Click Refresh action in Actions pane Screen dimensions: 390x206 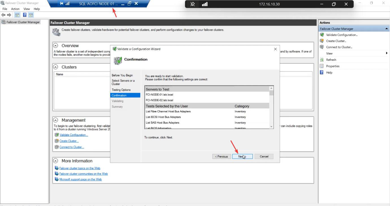(x=331, y=60)
